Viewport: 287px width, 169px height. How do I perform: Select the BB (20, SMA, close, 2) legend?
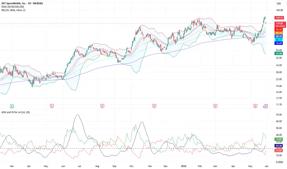14,10
